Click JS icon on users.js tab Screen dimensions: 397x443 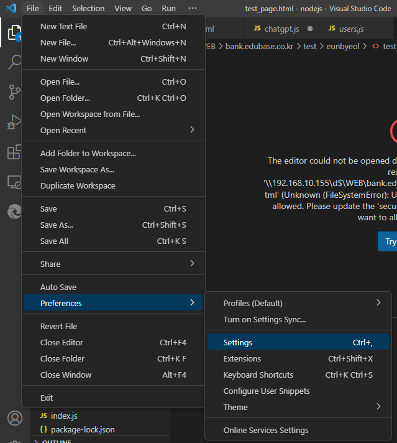[x=332, y=28]
